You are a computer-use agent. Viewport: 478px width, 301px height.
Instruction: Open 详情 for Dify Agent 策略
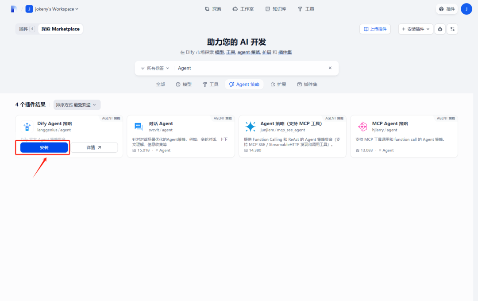click(94, 147)
